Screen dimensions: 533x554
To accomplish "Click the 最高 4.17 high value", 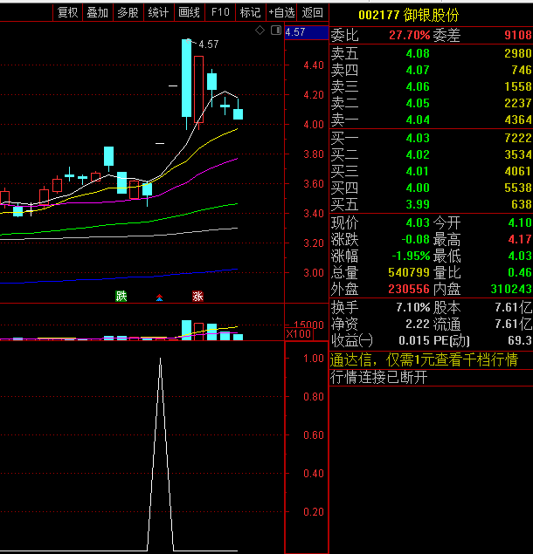I will 520,239.
